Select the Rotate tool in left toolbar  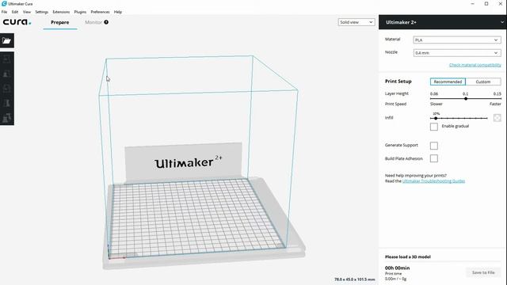click(7, 88)
